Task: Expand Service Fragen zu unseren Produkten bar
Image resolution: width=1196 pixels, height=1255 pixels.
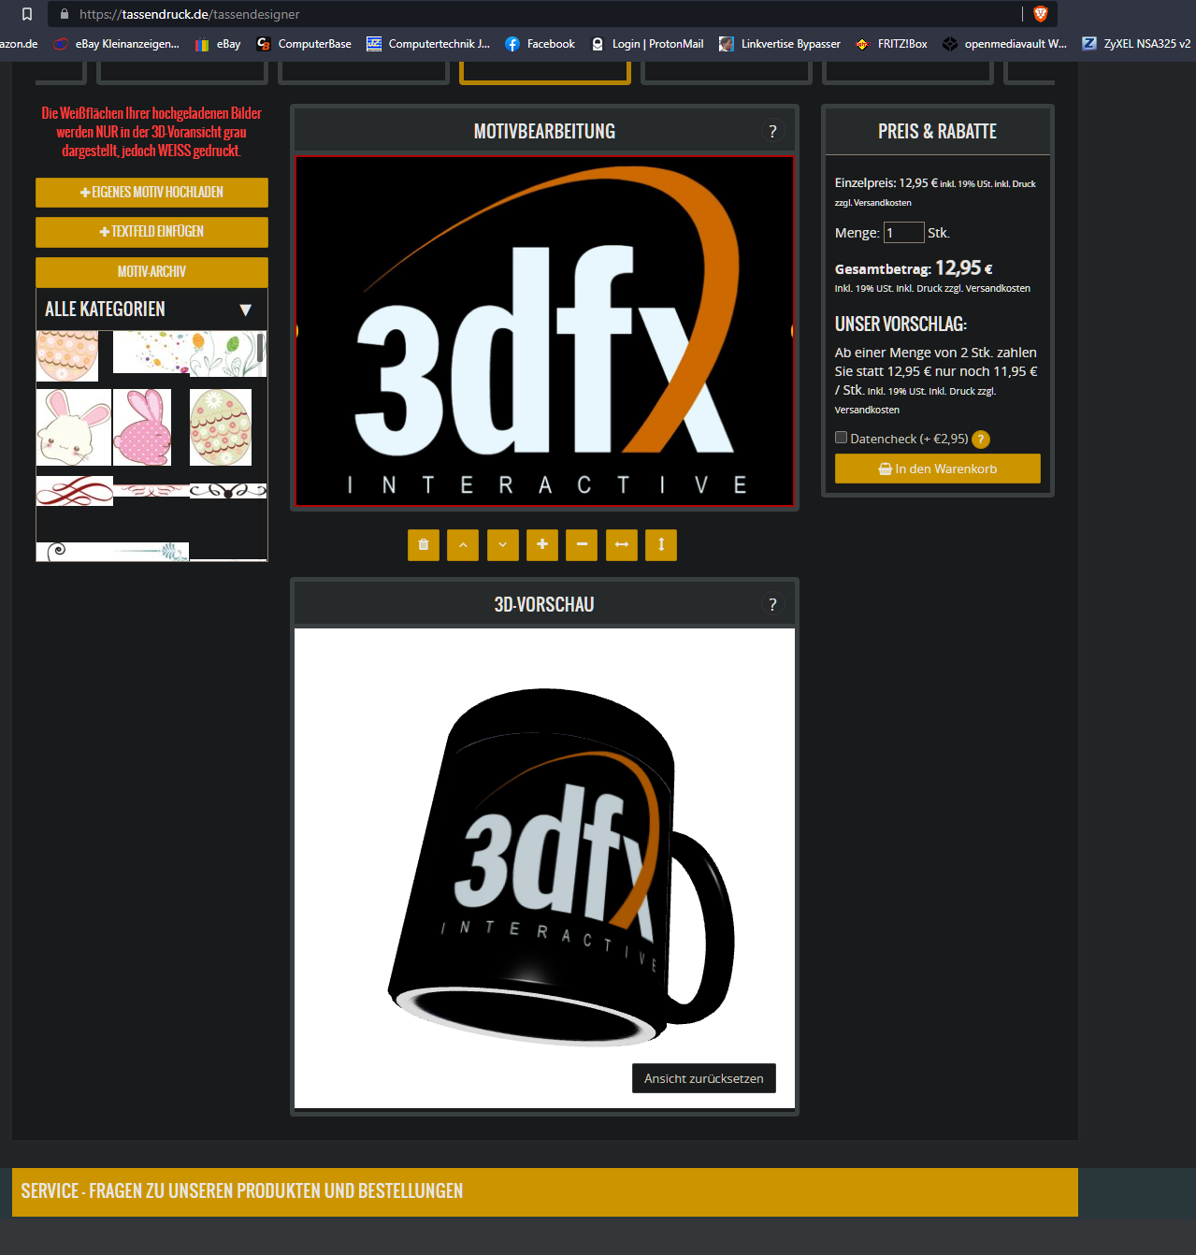Action: pyautogui.click(x=545, y=1191)
